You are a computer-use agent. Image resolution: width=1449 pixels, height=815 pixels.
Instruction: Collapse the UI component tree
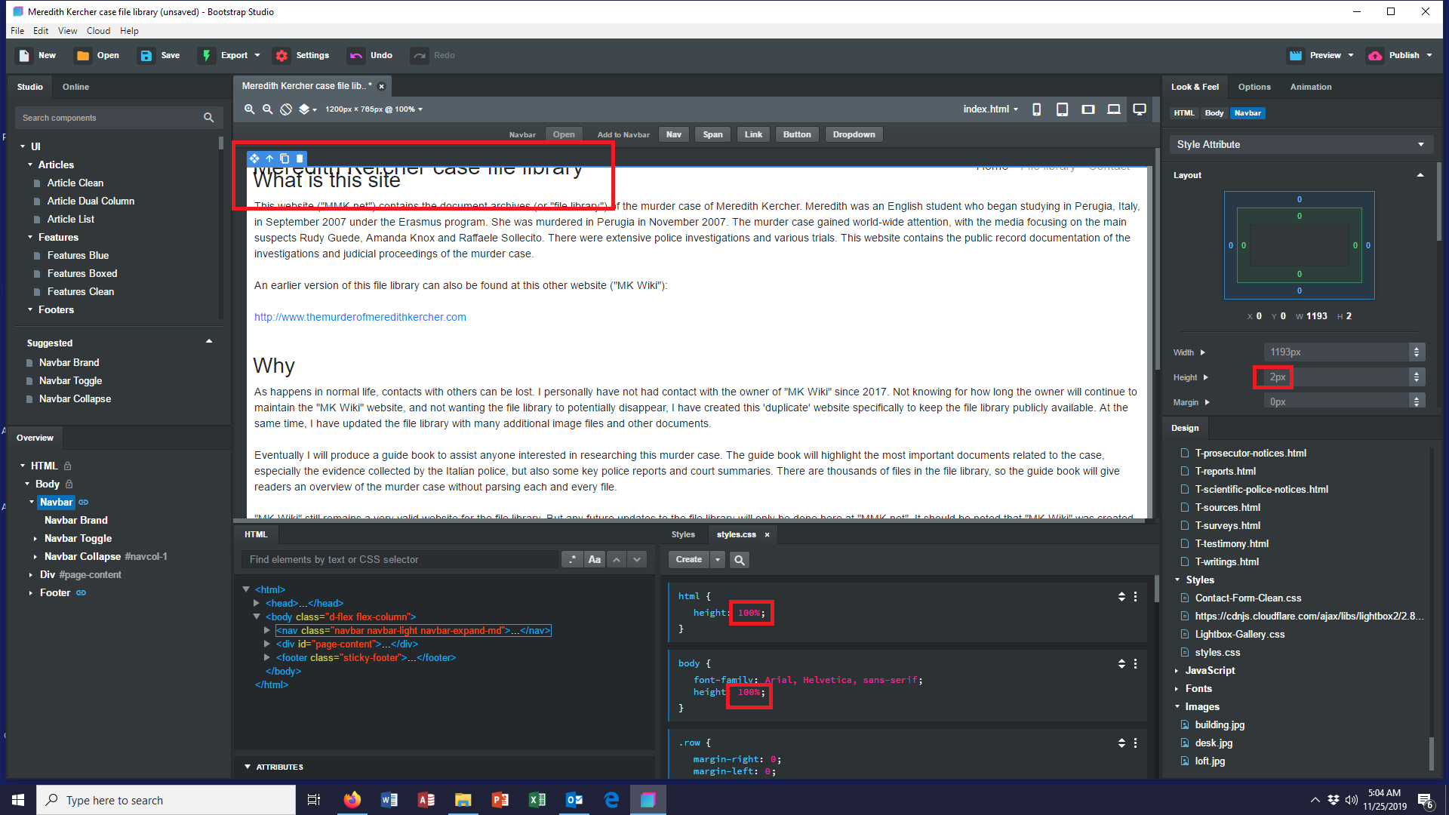23,146
